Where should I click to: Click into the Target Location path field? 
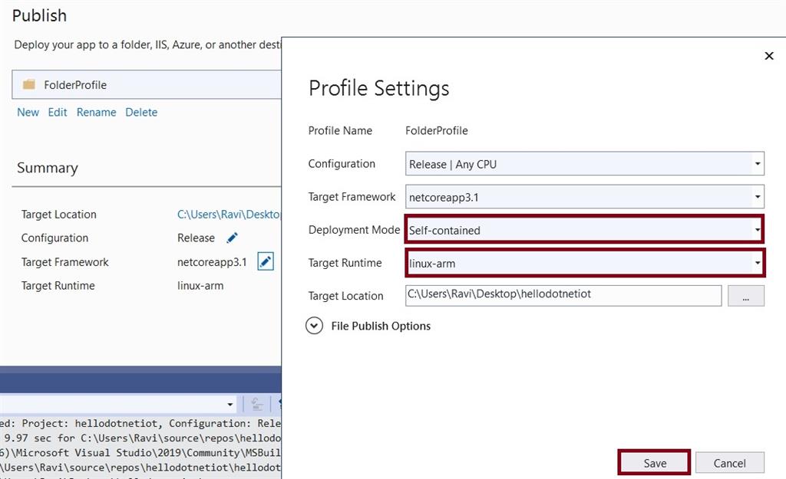click(563, 296)
